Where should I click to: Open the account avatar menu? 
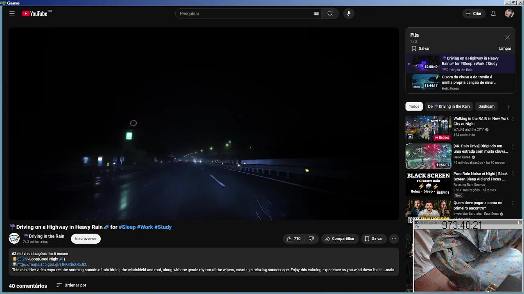509,13
